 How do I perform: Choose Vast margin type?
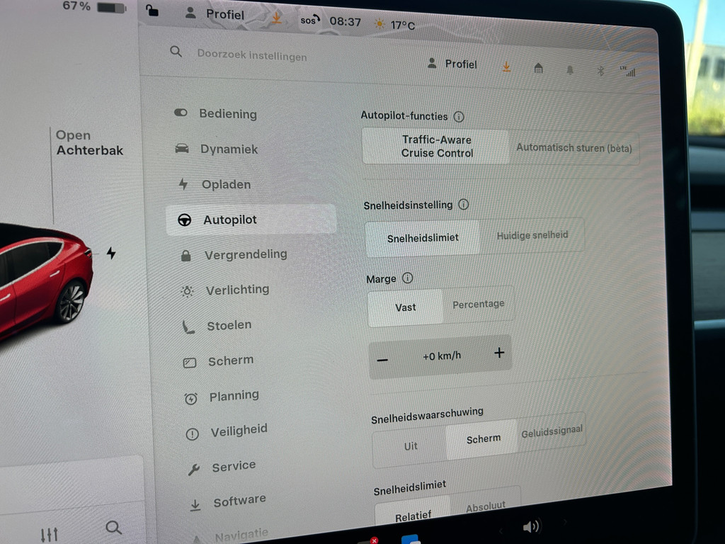point(406,307)
